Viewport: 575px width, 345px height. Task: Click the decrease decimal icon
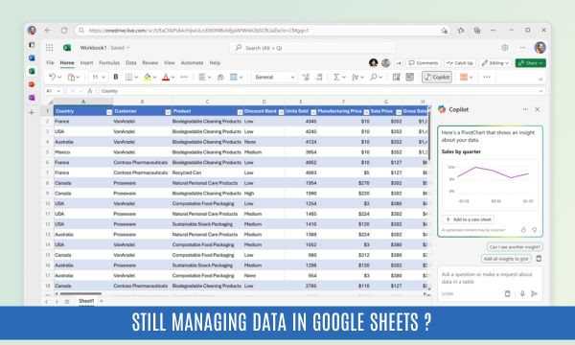pos(319,77)
